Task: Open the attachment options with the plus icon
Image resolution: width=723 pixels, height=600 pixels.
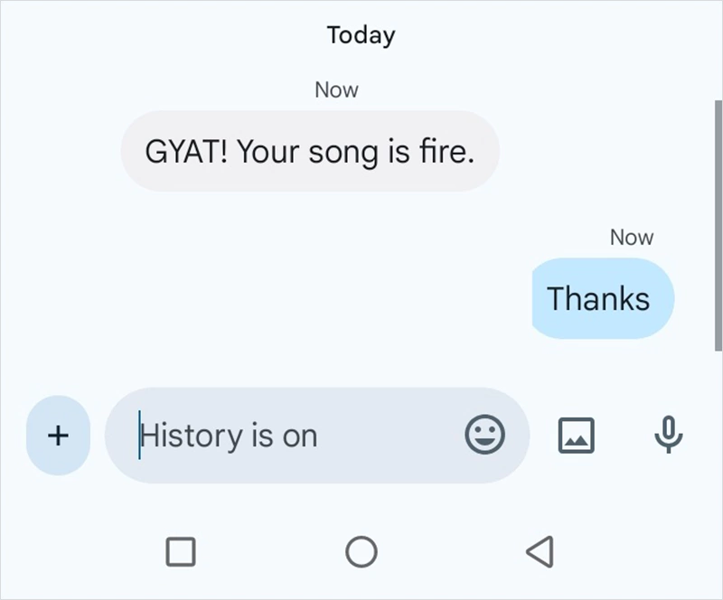Action: pos(57,435)
